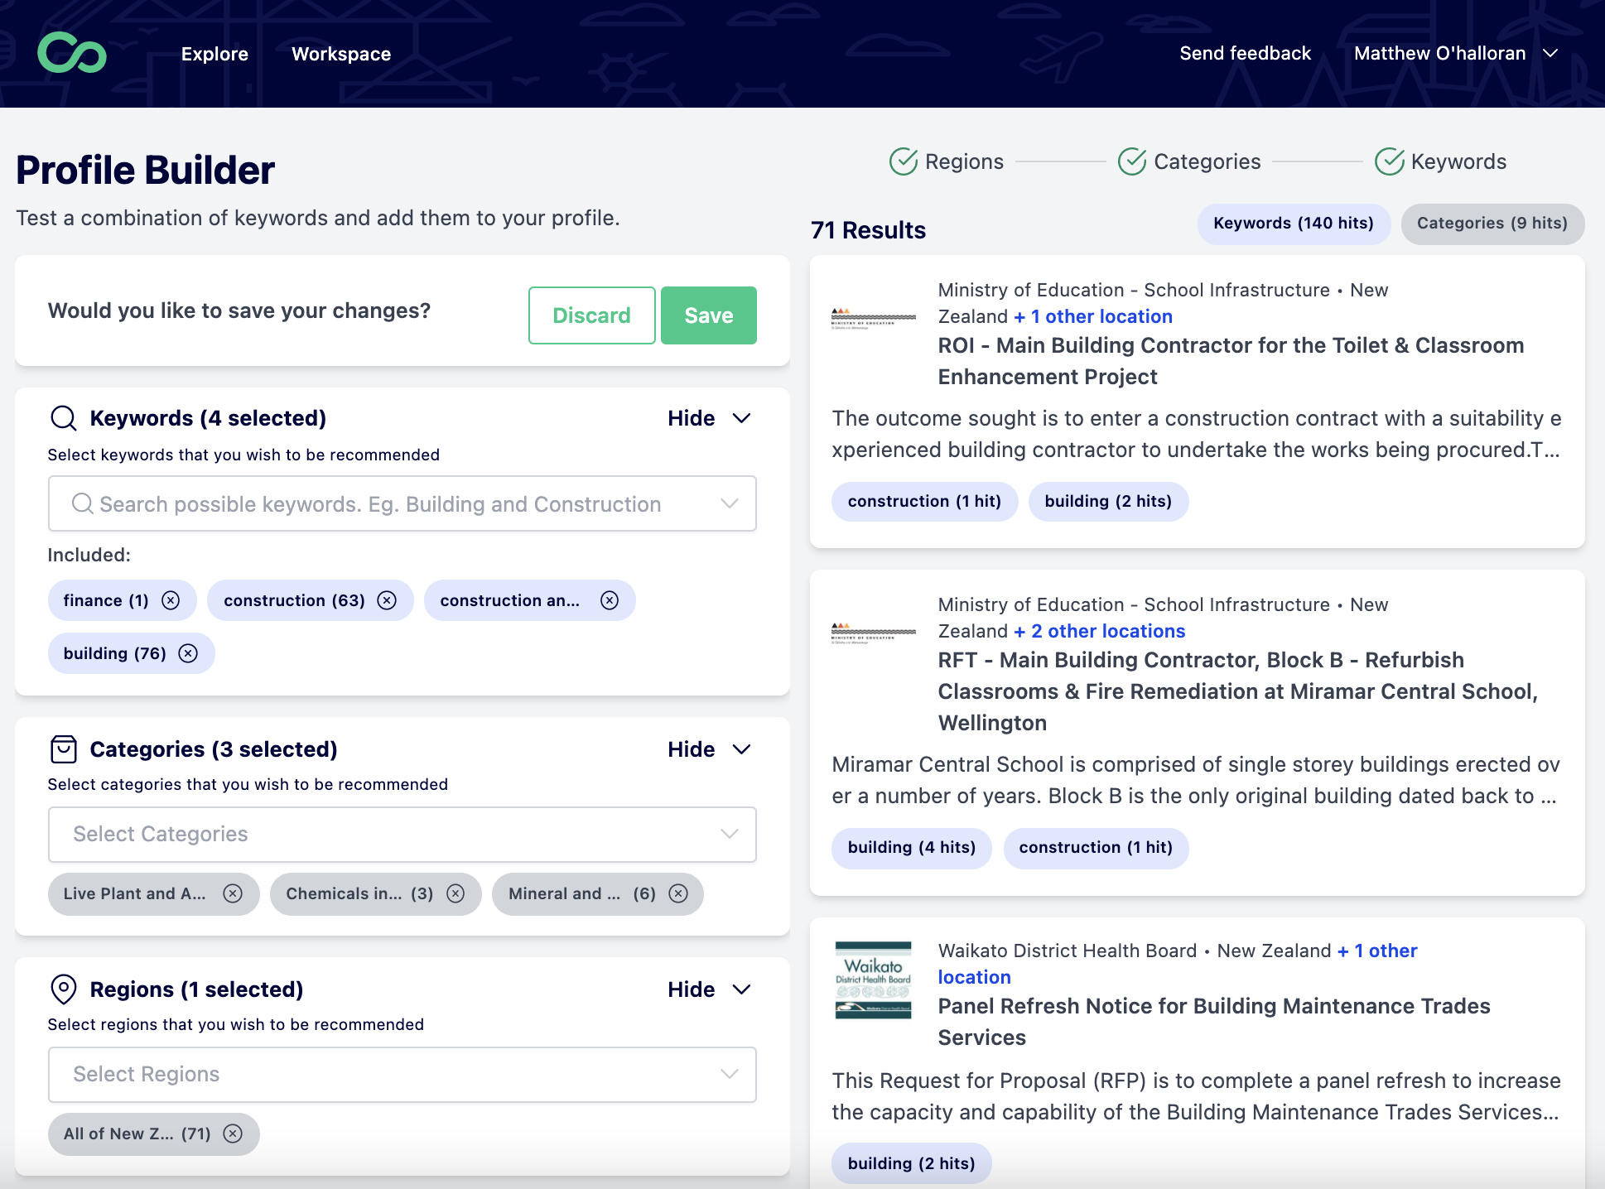Click the green infinity logo

(72, 53)
